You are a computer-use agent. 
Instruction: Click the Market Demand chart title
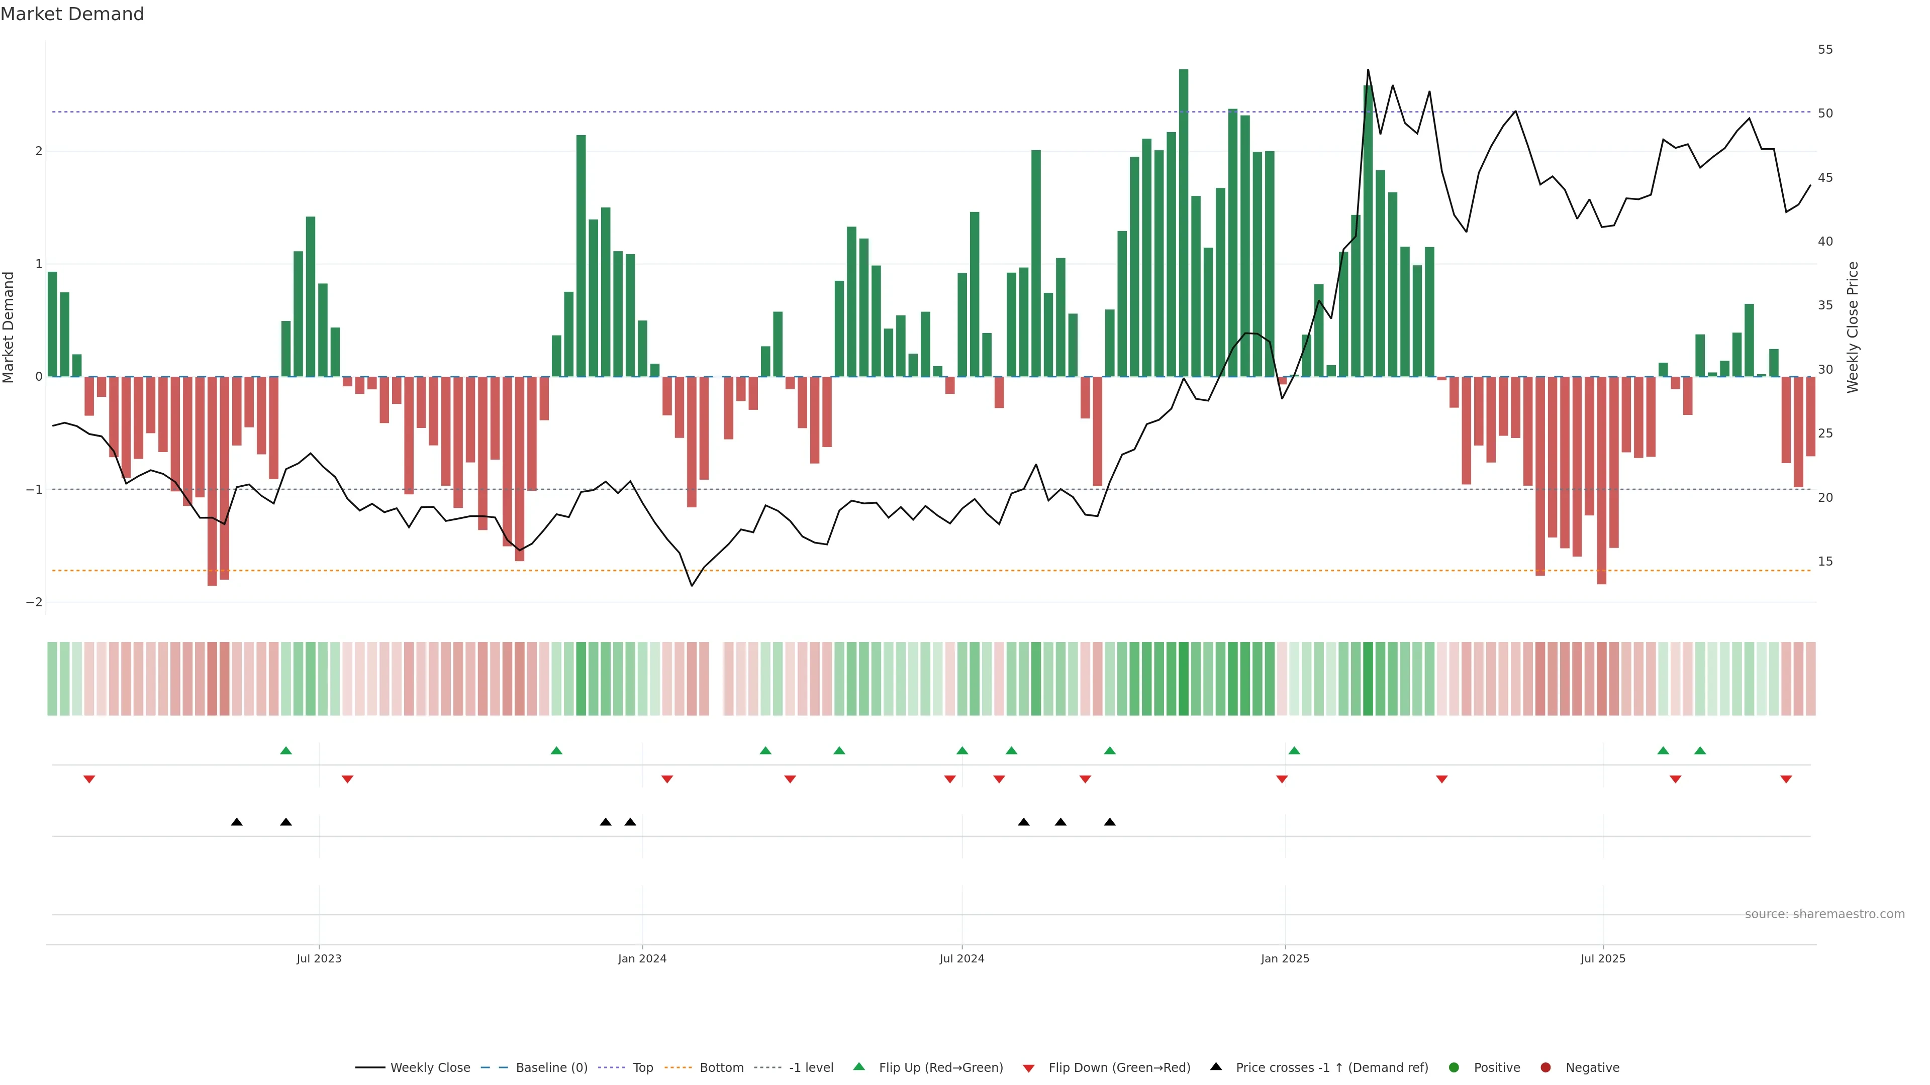coord(72,14)
